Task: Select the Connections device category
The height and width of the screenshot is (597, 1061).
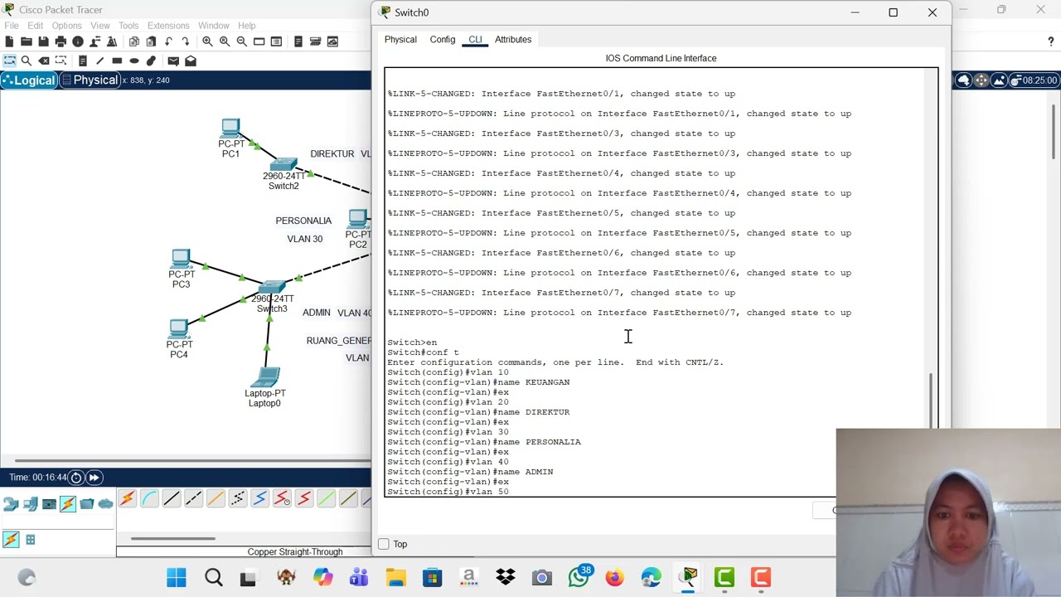Action: (x=68, y=503)
